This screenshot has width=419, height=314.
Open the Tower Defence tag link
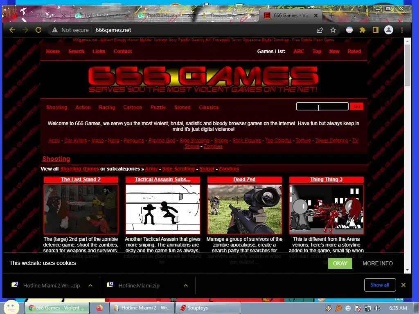331,141
